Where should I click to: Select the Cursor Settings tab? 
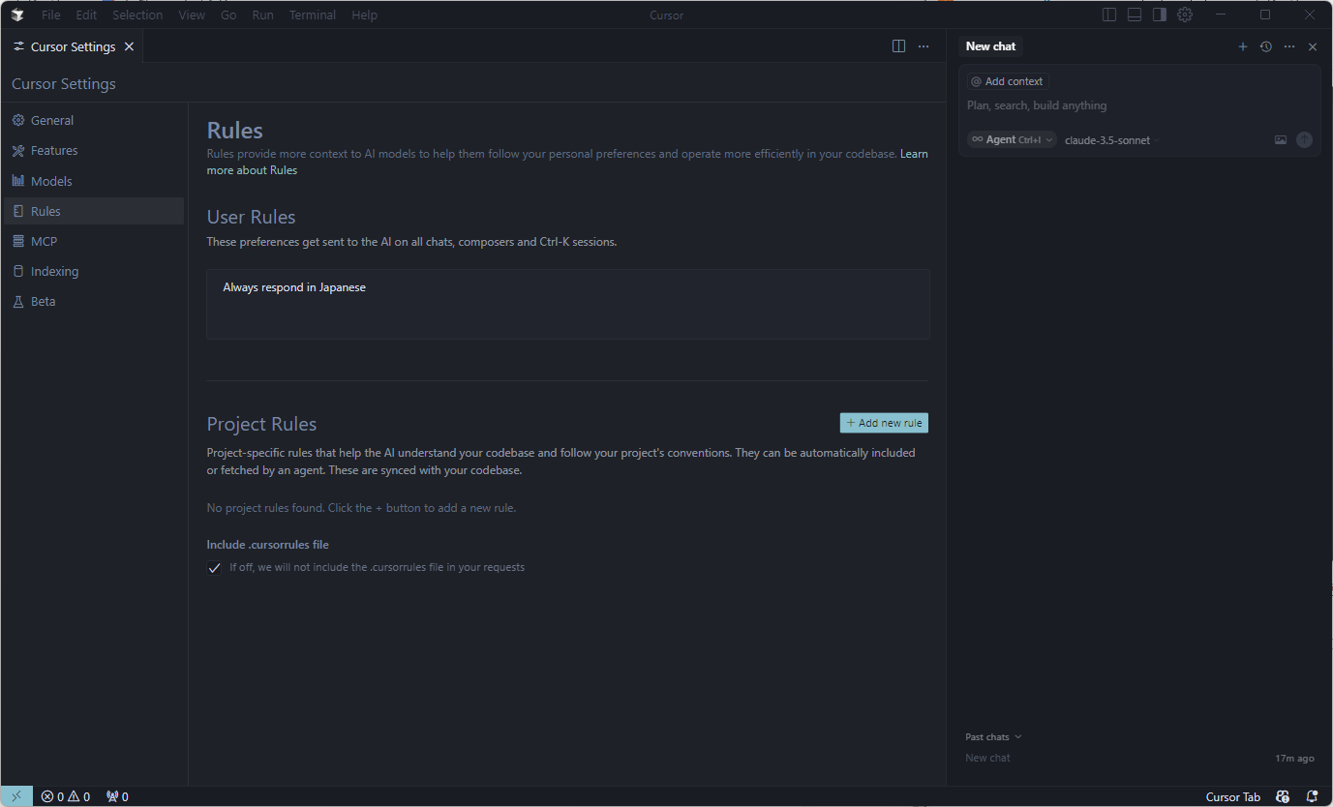(73, 46)
